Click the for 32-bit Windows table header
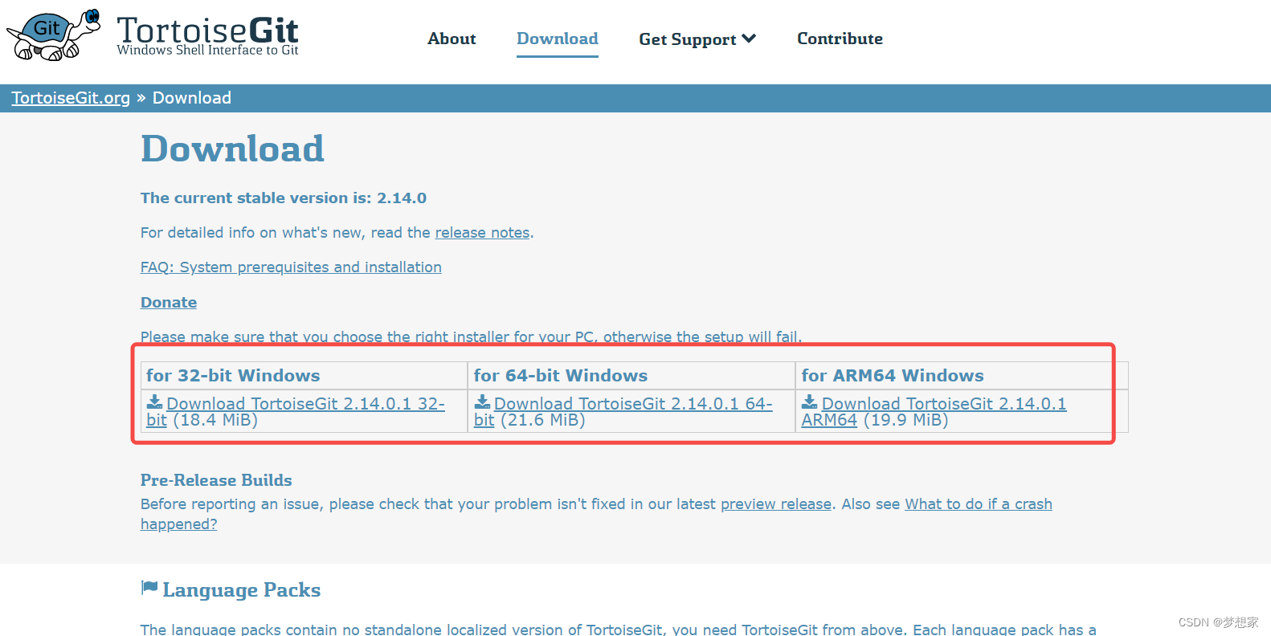Screen dimensions: 1271x636 (233, 376)
